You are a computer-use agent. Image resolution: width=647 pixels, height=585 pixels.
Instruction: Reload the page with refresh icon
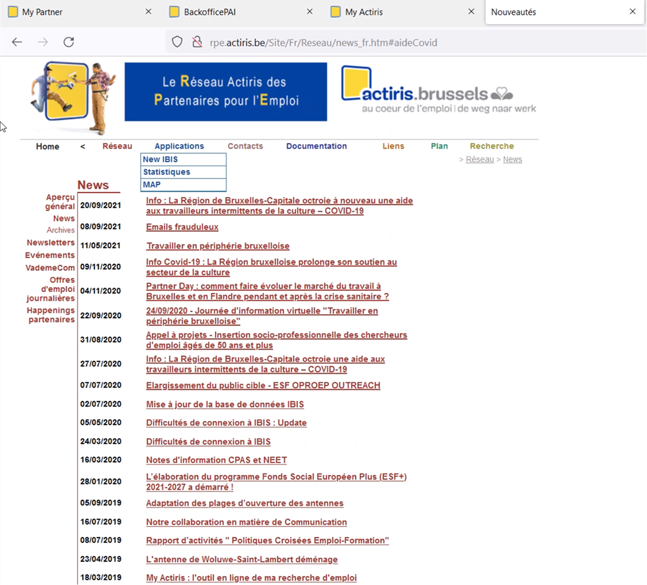click(69, 42)
